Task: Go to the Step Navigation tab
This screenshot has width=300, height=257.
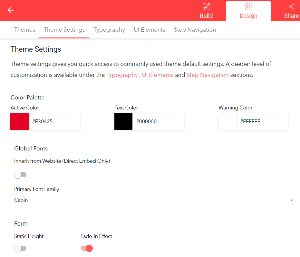Action: (195, 30)
